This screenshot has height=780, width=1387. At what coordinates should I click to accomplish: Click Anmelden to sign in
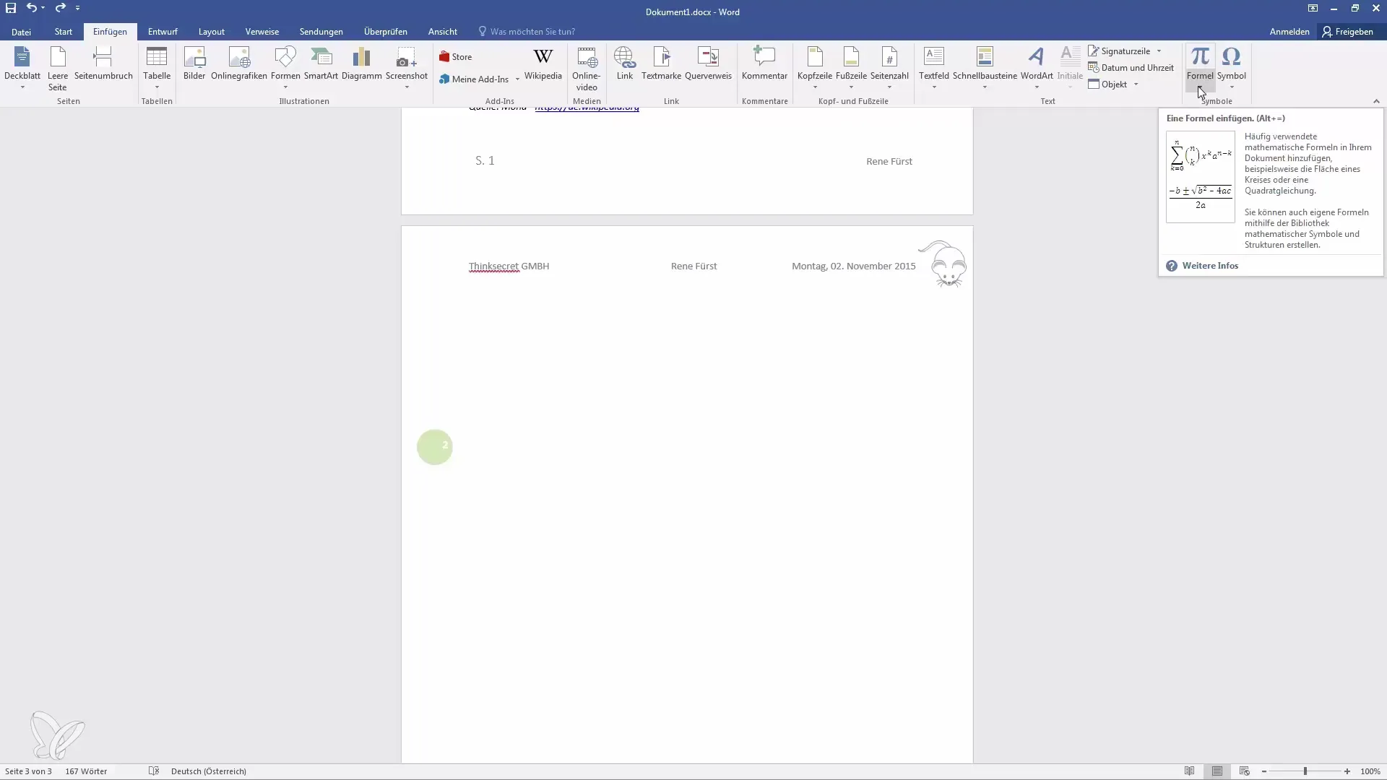(x=1289, y=32)
